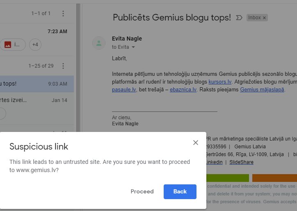Viewport: 297px width, 211px height.
Task: Show the +4 more attachments chip
Action: coord(35,45)
